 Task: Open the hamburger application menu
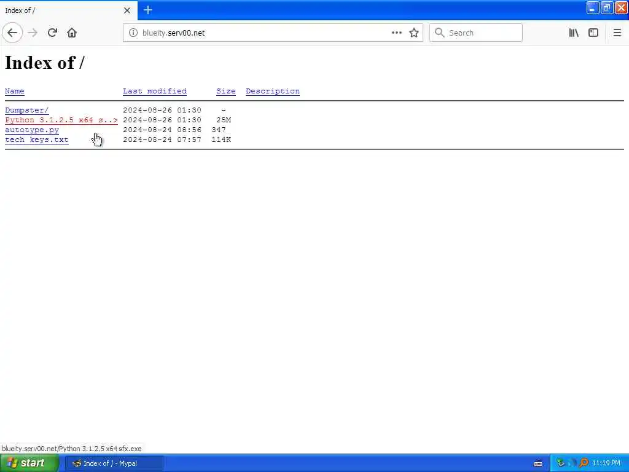pos(617,33)
